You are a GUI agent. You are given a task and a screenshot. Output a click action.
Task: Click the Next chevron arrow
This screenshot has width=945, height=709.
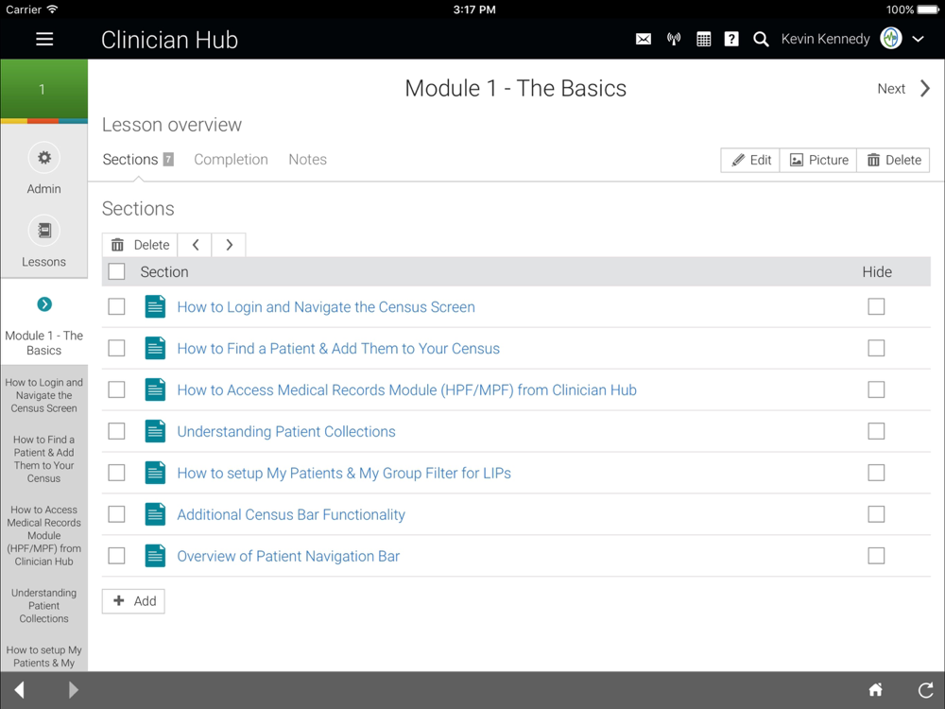coord(924,89)
